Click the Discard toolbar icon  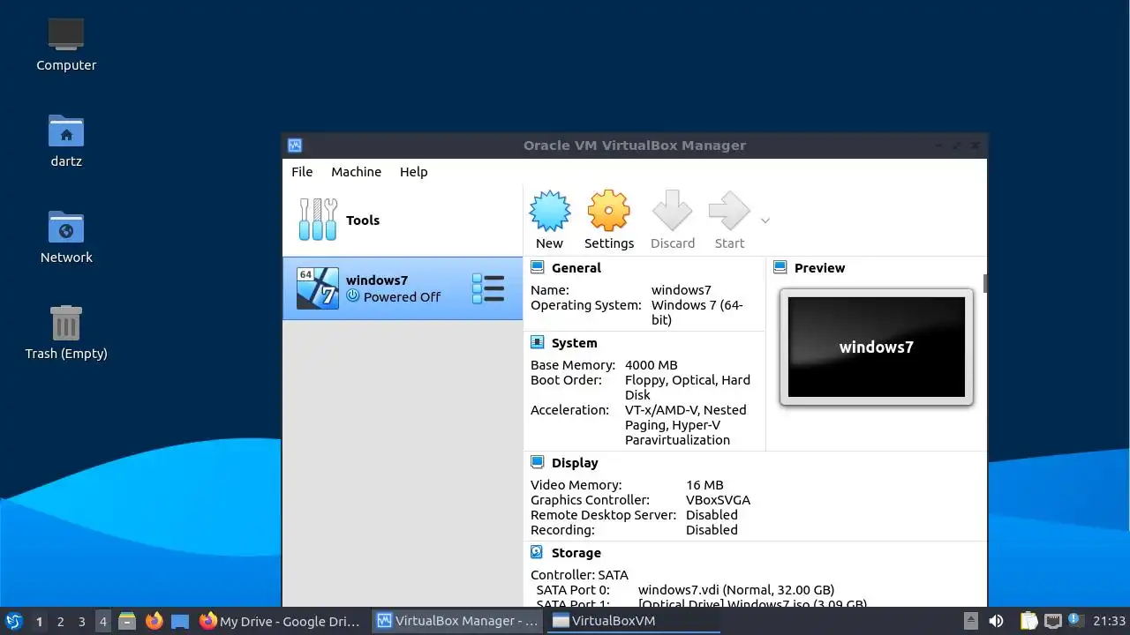pyautogui.click(x=673, y=212)
